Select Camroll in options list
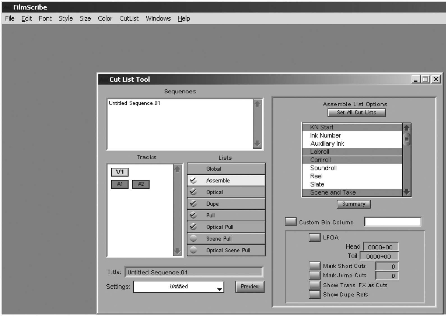 click(x=352, y=160)
